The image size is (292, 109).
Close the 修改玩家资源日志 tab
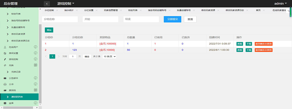247,10
